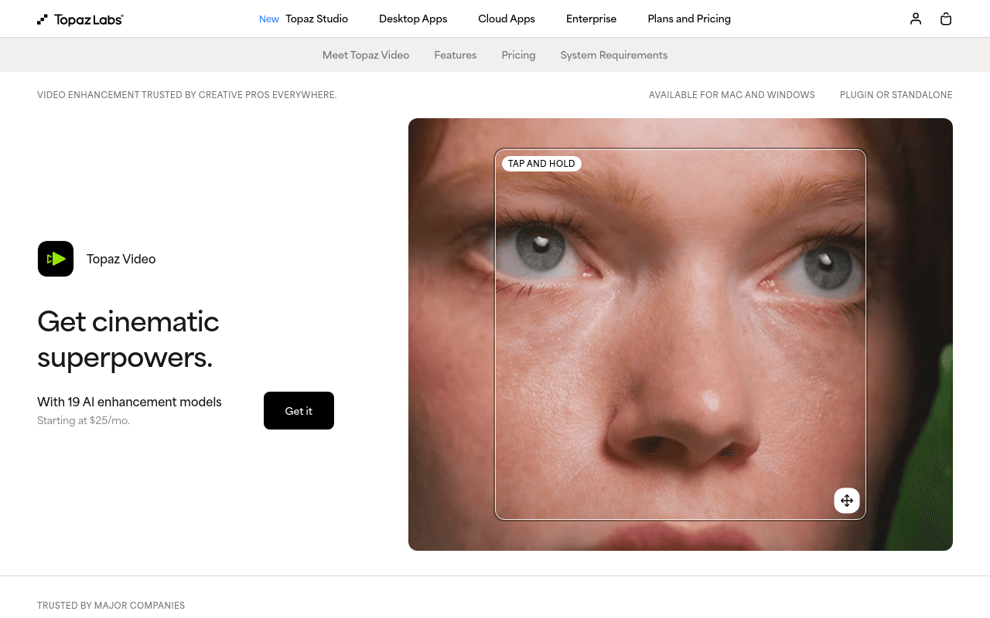Click the Topaz Video product name
The image size is (990, 618).
(121, 259)
